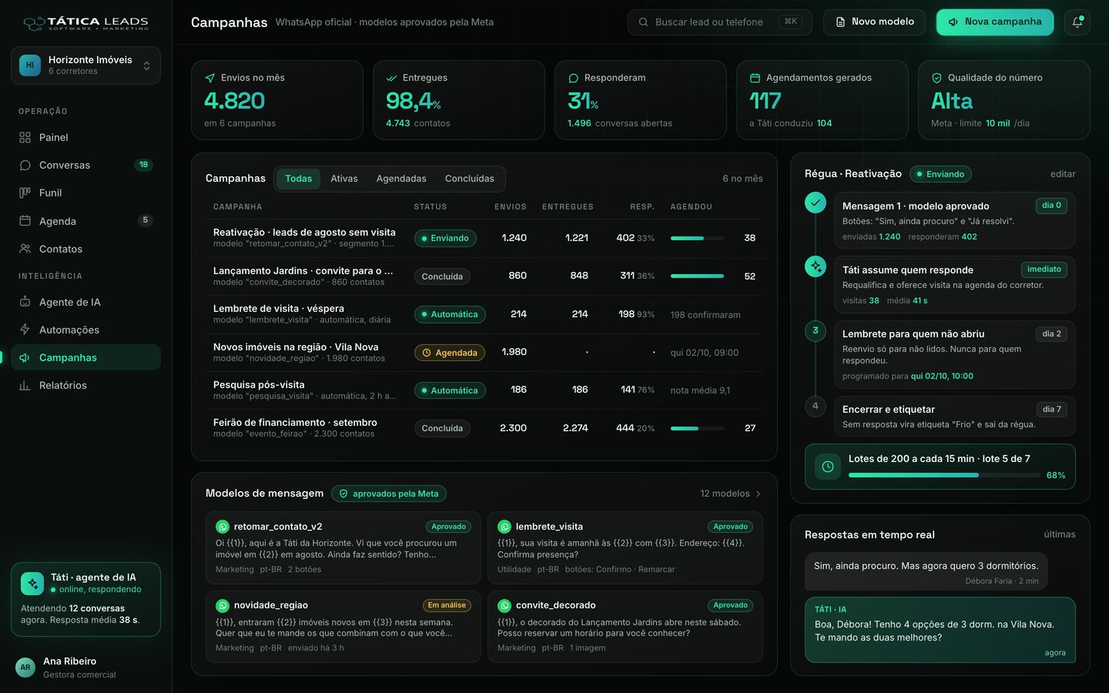Select the Automações lightning icon
1109x693 pixels.
[x=25, y=330]
